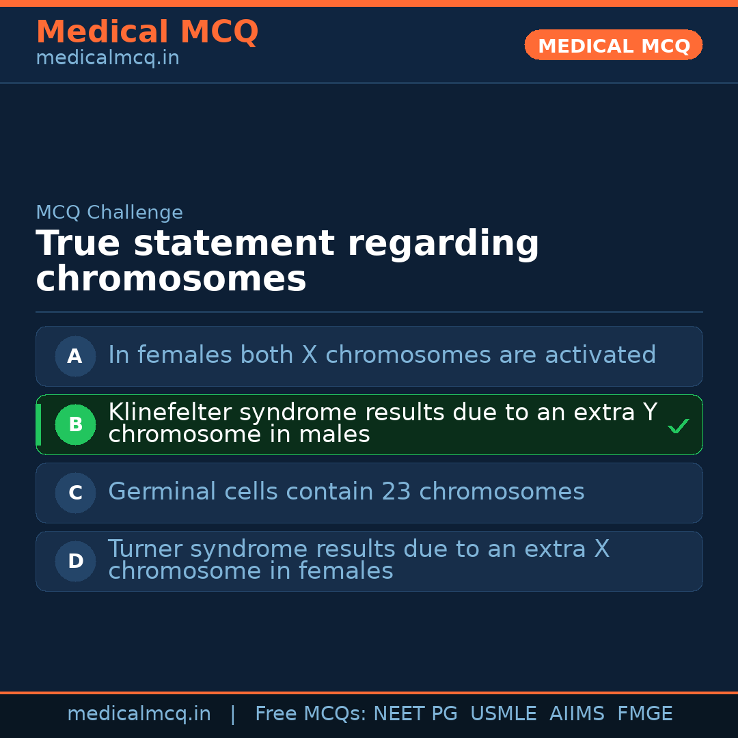This screenshot has height=738, width=738.
Task: Click the 'FMGE' text in footer
Action: click(x=644, y=714)
